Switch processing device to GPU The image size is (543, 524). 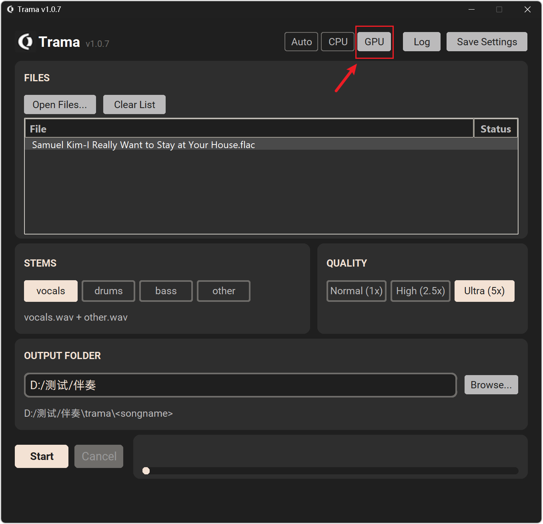(x=374, y=42)
